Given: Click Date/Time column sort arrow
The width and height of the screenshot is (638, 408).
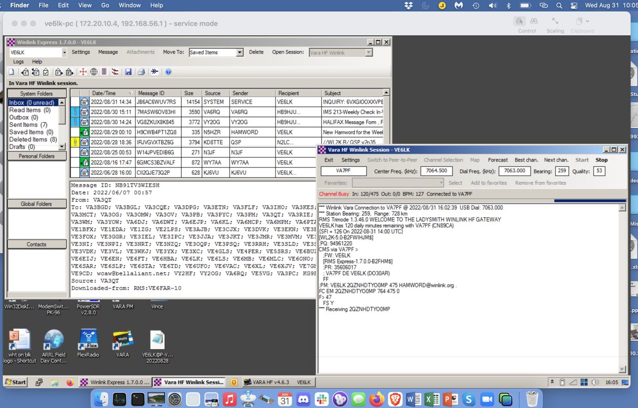Looking at the screenshot, I should point(131,93).
